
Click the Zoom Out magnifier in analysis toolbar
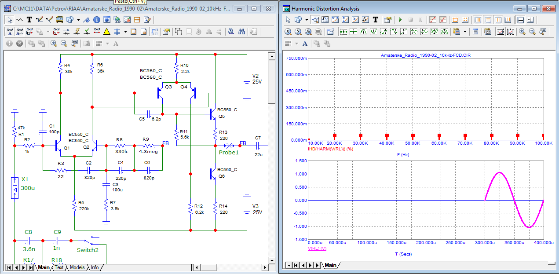click(532, 31)
